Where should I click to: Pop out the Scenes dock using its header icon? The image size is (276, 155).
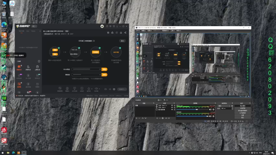[154, 103]
